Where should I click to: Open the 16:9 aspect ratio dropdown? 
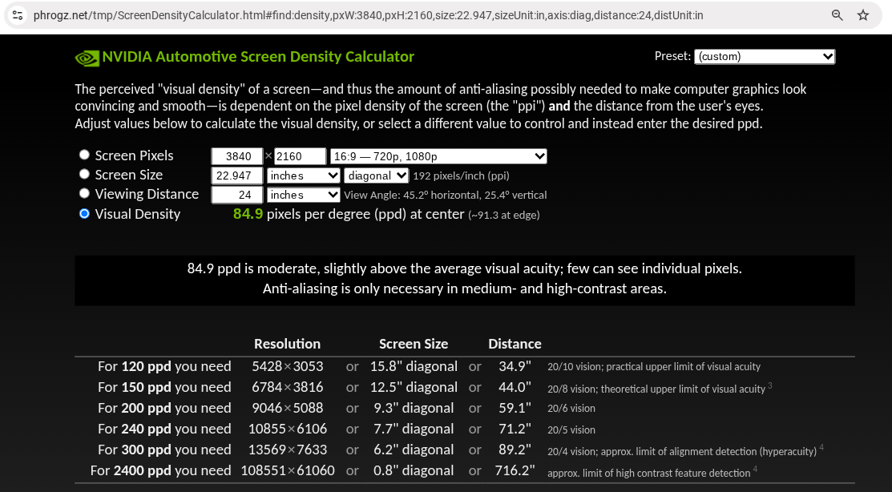438,156
